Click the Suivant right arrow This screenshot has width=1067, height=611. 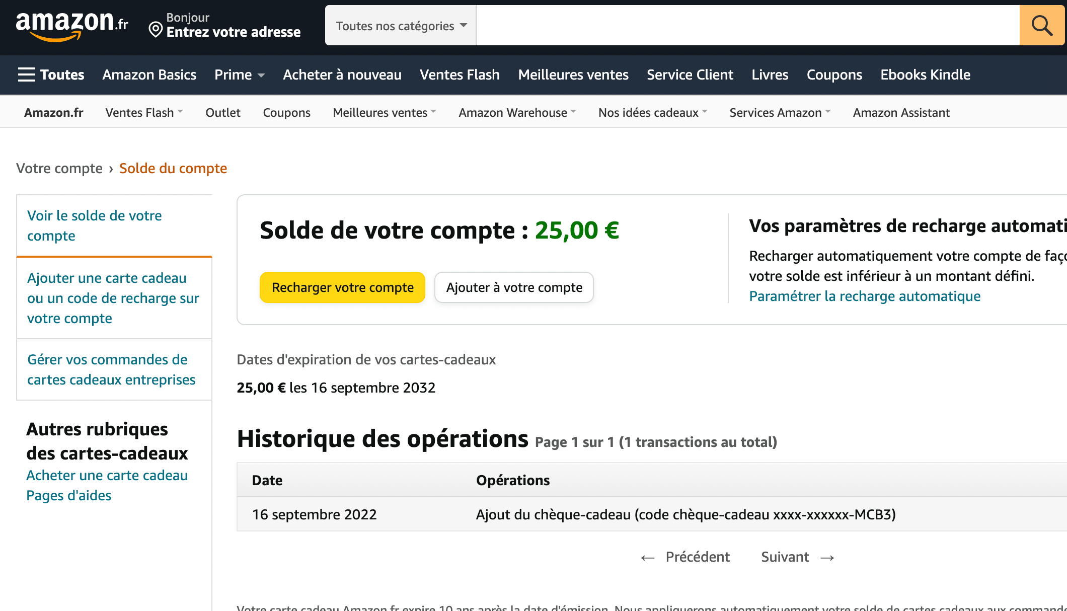(x=827, y=557)
